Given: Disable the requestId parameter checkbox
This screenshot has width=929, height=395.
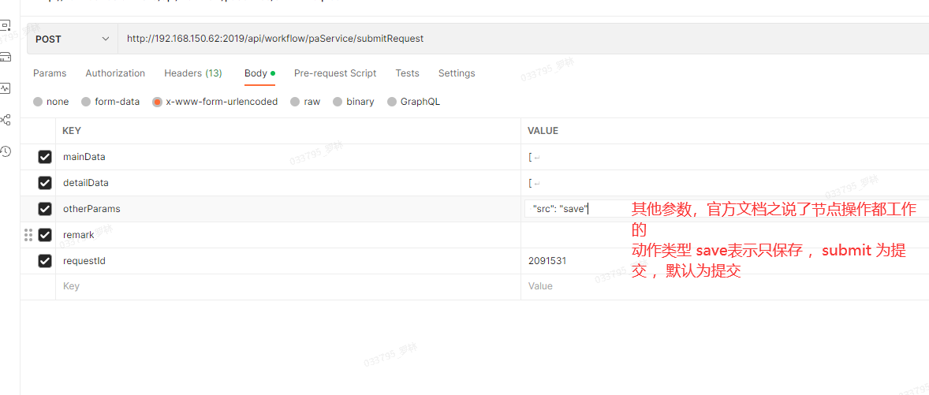Looking at the screenshot, I should tap(45, 261).
